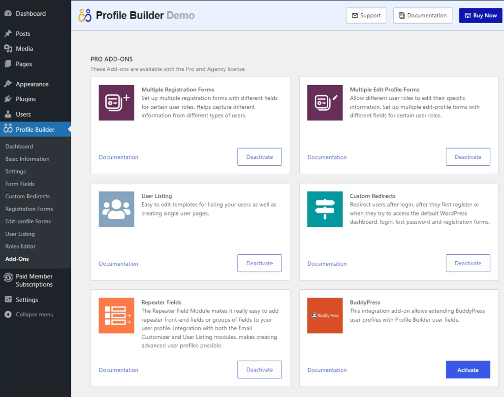Open Roles Editor submenu item
Viewport: 504px width, 397px height.
pos(20,246)
